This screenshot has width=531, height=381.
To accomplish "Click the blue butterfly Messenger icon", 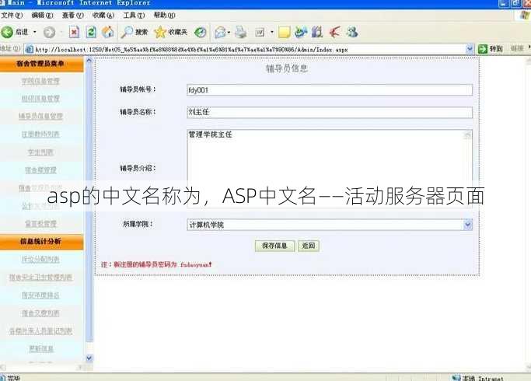I will point(301,32).
